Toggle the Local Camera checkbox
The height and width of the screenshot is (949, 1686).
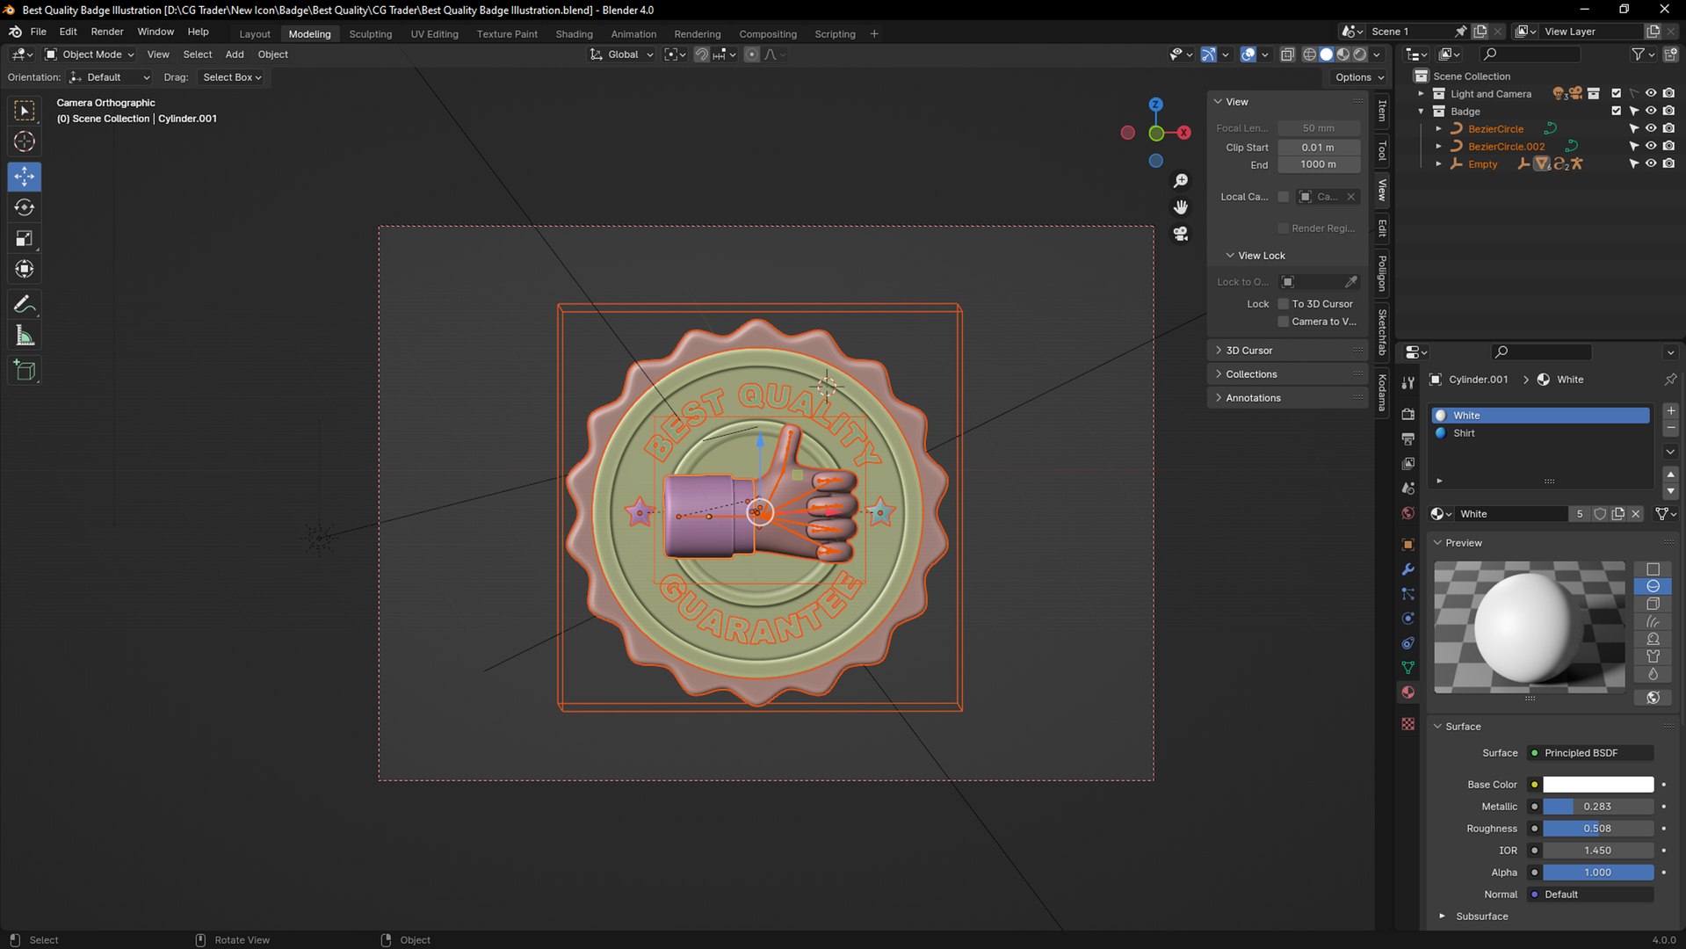pos(1284,197)
